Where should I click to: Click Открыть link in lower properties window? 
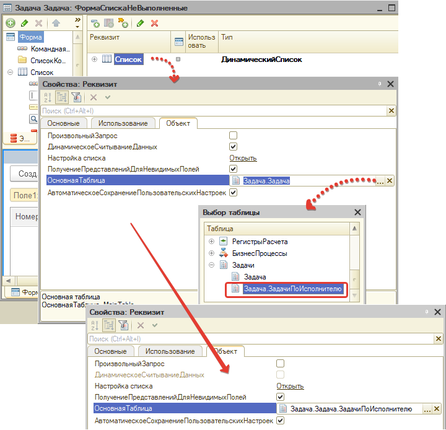[290, 386]
